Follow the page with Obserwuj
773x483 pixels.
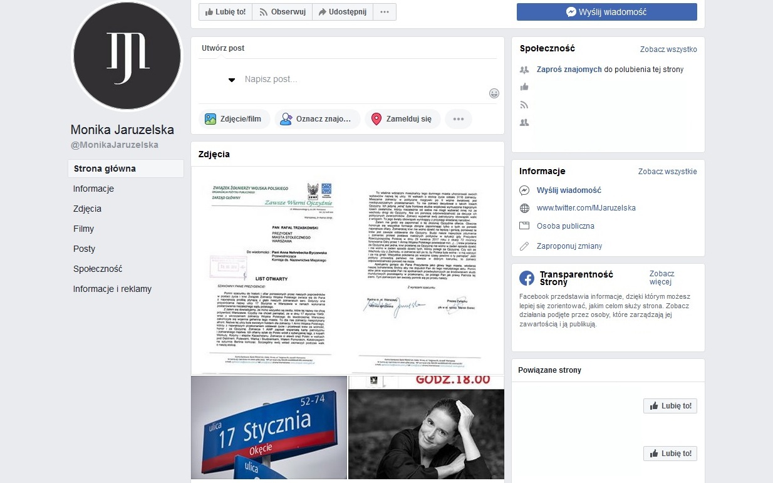point(282,12)
